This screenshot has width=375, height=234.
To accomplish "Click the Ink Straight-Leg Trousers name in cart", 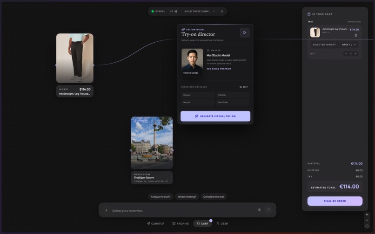I will (335, 29).
